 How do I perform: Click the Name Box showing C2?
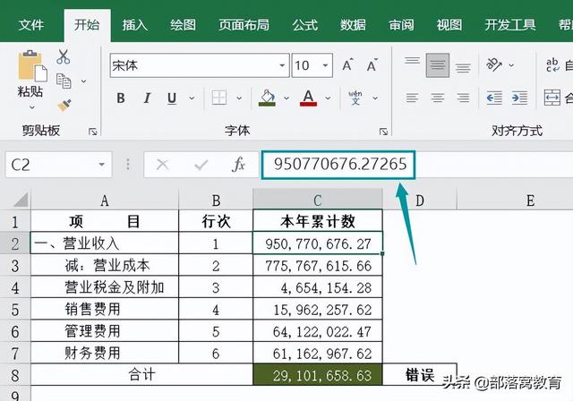[x=58, y=165]
